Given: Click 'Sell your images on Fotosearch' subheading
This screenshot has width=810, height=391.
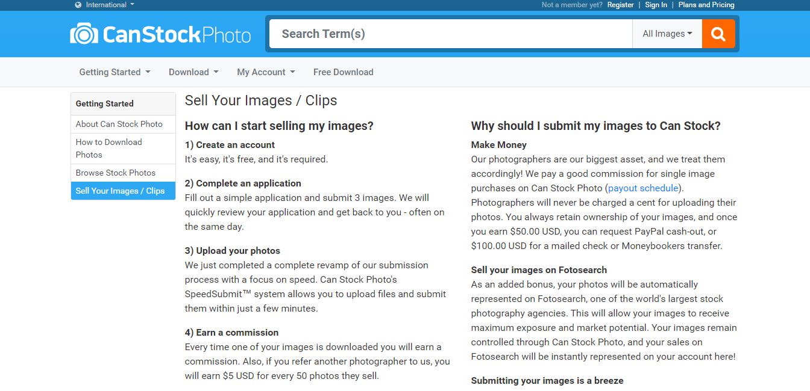Looking at the screenshot, I should tap(539, 270).
